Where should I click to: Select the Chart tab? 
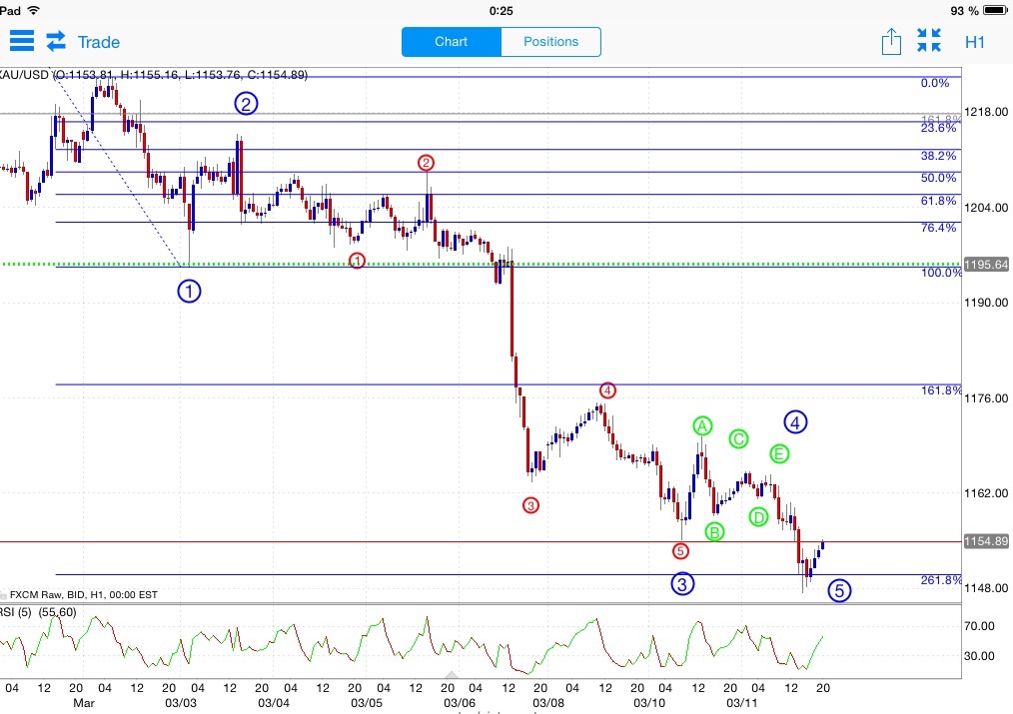click(x=451, y=41)
